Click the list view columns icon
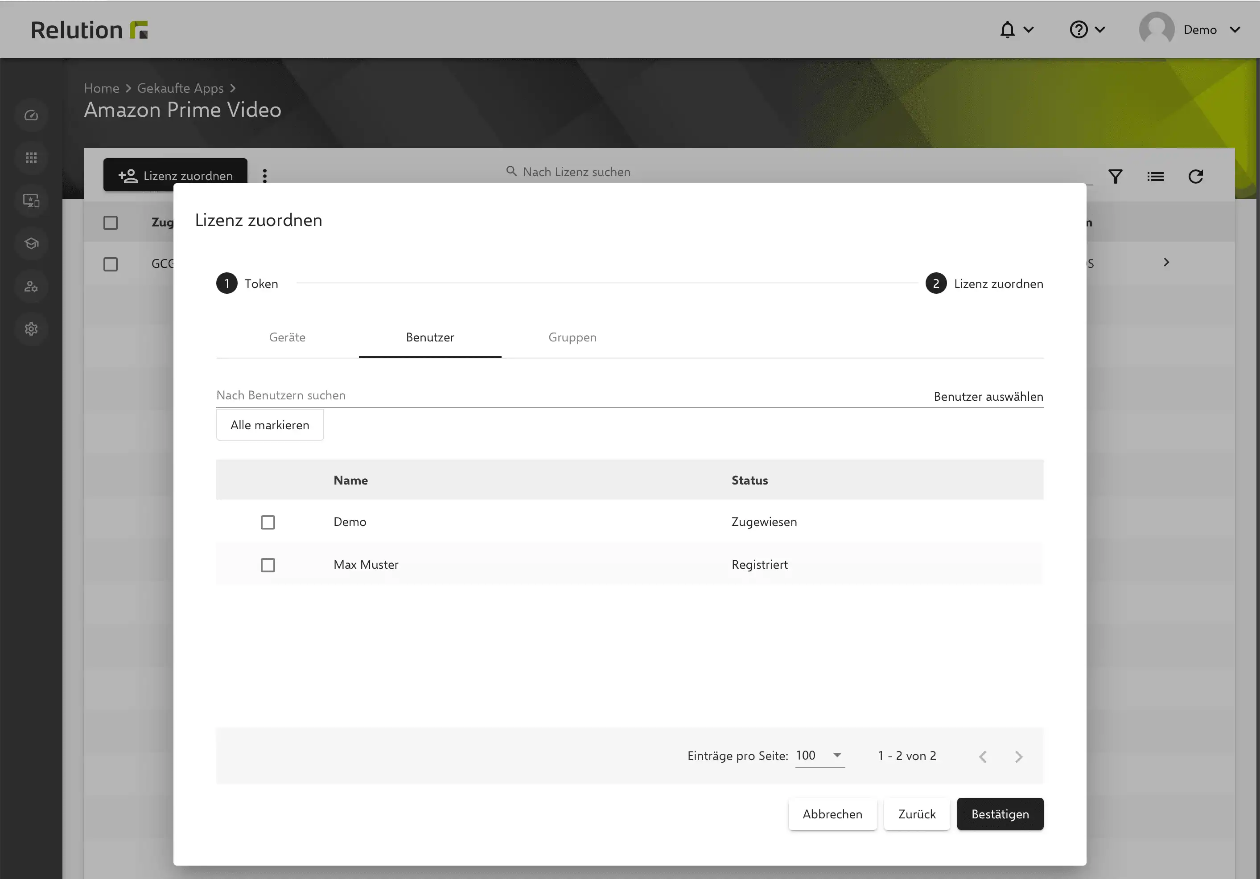This screenshot has width=1260, height=879. [1155, 177]
